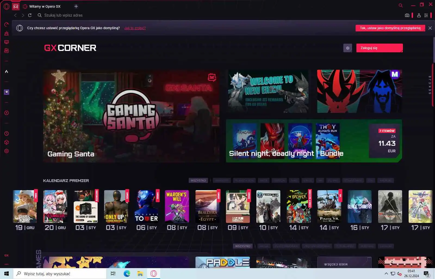Image resolution: width=435 pixels, height=279 pixels.
Task: Open 'Silent night, deadly night' bundle
Action: [314, 141]
